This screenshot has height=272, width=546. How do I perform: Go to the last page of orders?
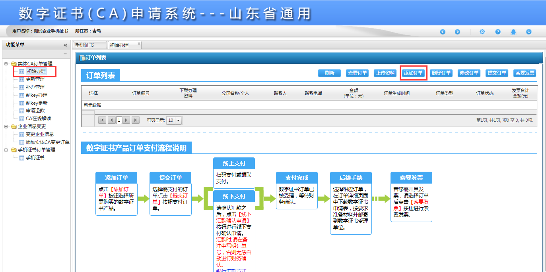(136, 120)
